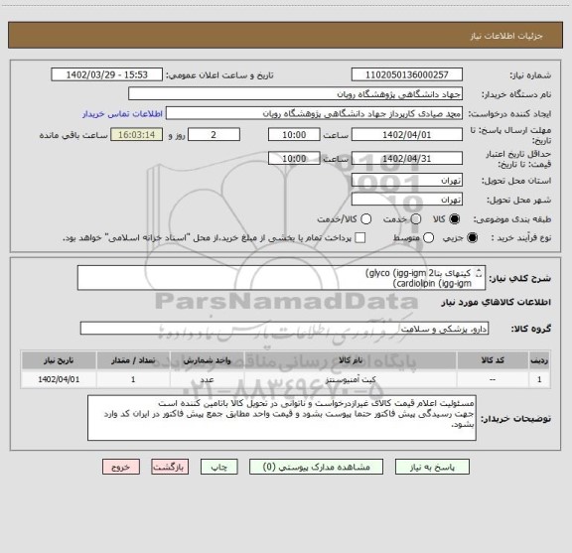572x553 pixels.
Task: Click the response deadline 10:00 time field
Action: point(294,135)
